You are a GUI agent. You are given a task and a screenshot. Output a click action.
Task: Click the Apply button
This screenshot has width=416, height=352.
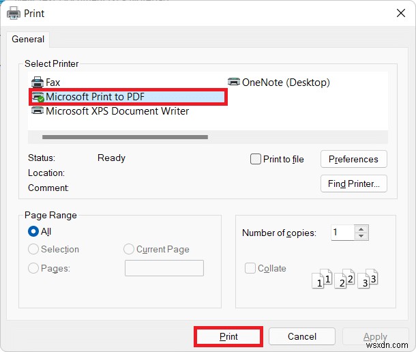375,336
